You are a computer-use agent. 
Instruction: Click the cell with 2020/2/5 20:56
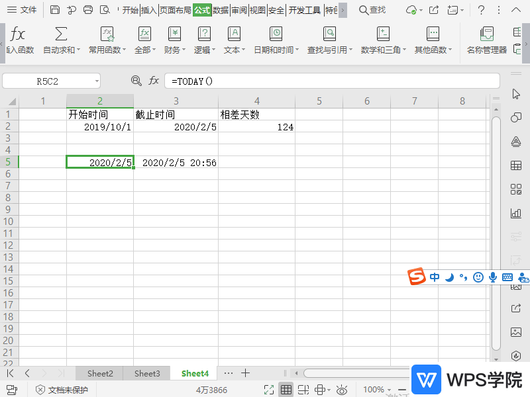(x=176, y=162)
